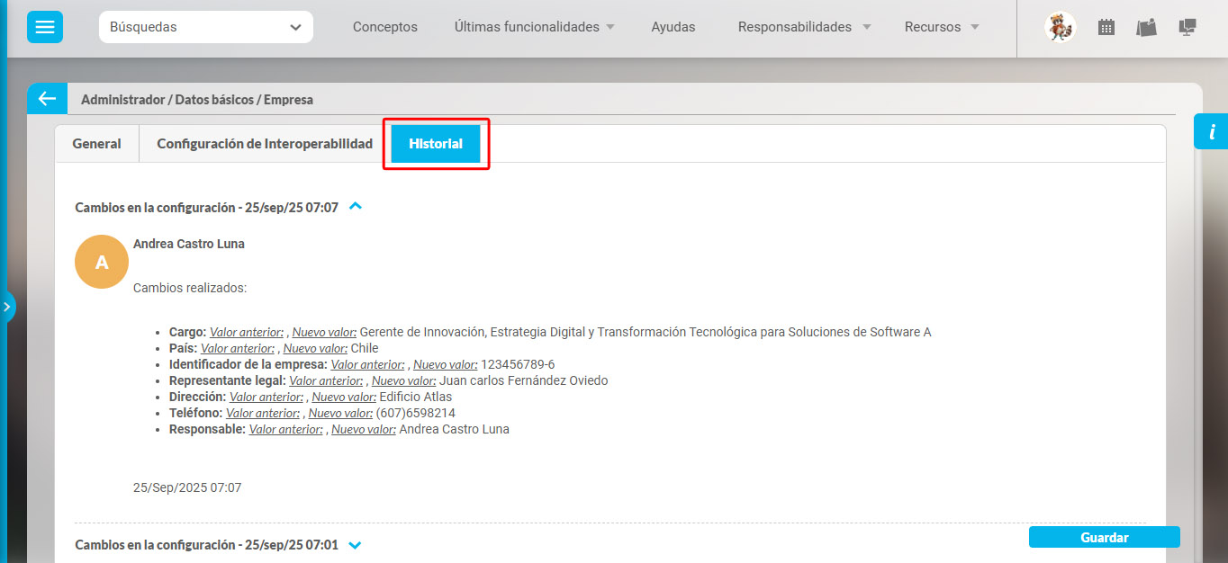Open the Conceptos menu item
Image resolution: width=1228 pixels, height=563 pixels.
pyautogui.click(x=385, y=27)
